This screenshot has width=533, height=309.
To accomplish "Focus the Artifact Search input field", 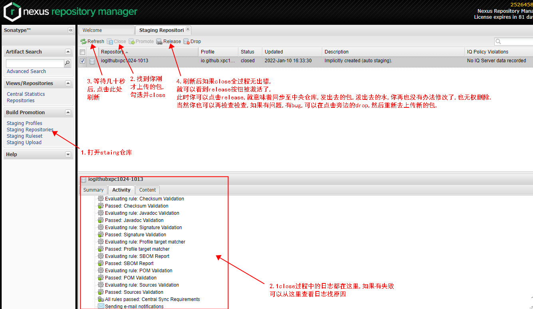I will [35, 63].
